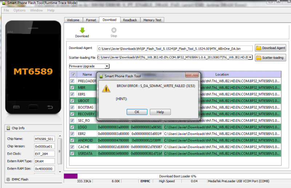Click the main window title bar app icon
Viewport: 291px width, 188px height.
(4, 3)
